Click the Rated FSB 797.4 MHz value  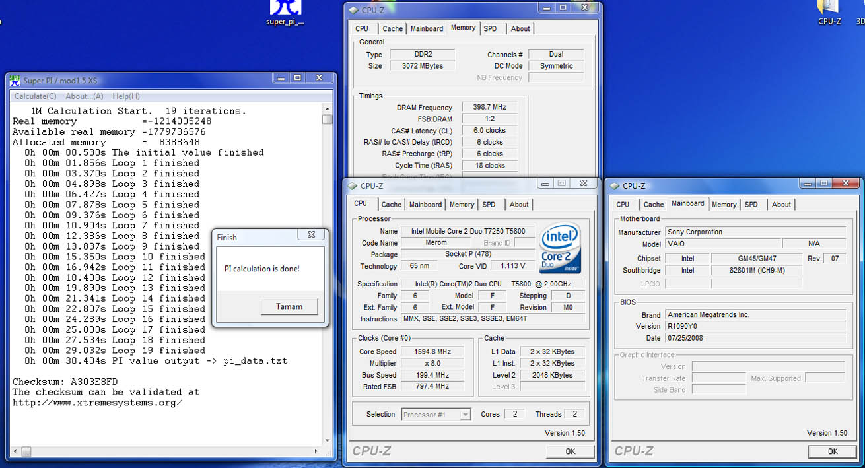click(432, 386)
